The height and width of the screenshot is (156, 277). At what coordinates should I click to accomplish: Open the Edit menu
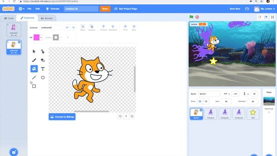(38, 9)
